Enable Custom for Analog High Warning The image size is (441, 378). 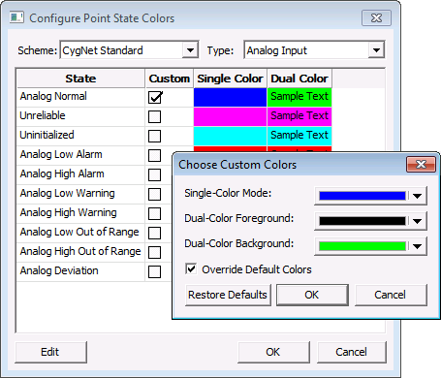click(x=154, y=213)
